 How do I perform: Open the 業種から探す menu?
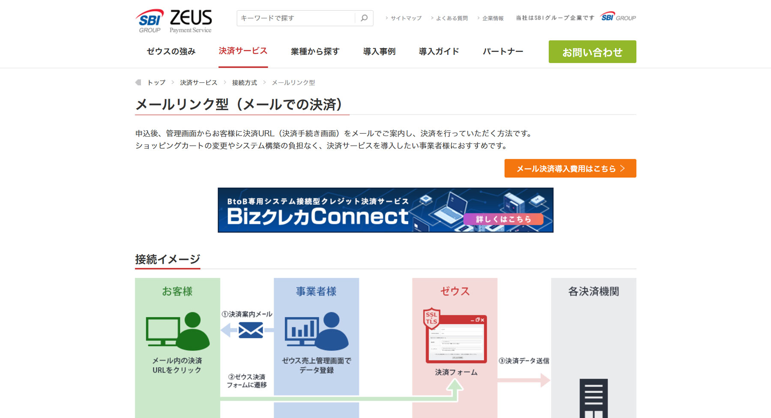click(315, 51)
